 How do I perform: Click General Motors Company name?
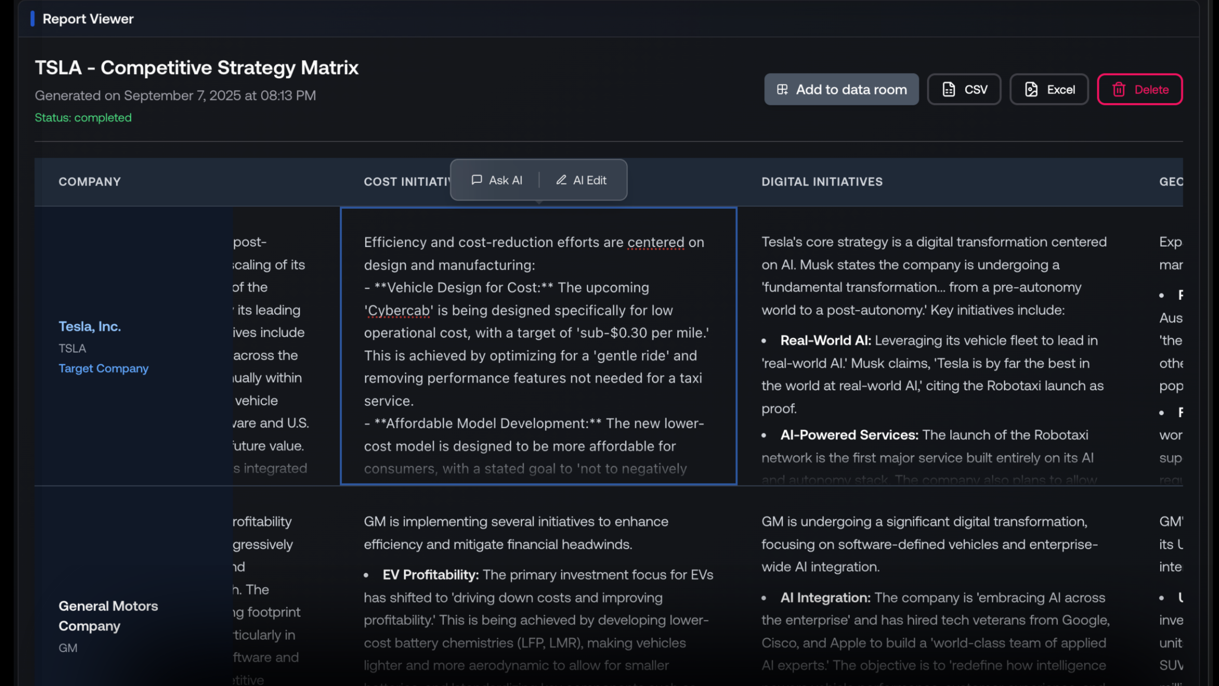pos(108,616)
